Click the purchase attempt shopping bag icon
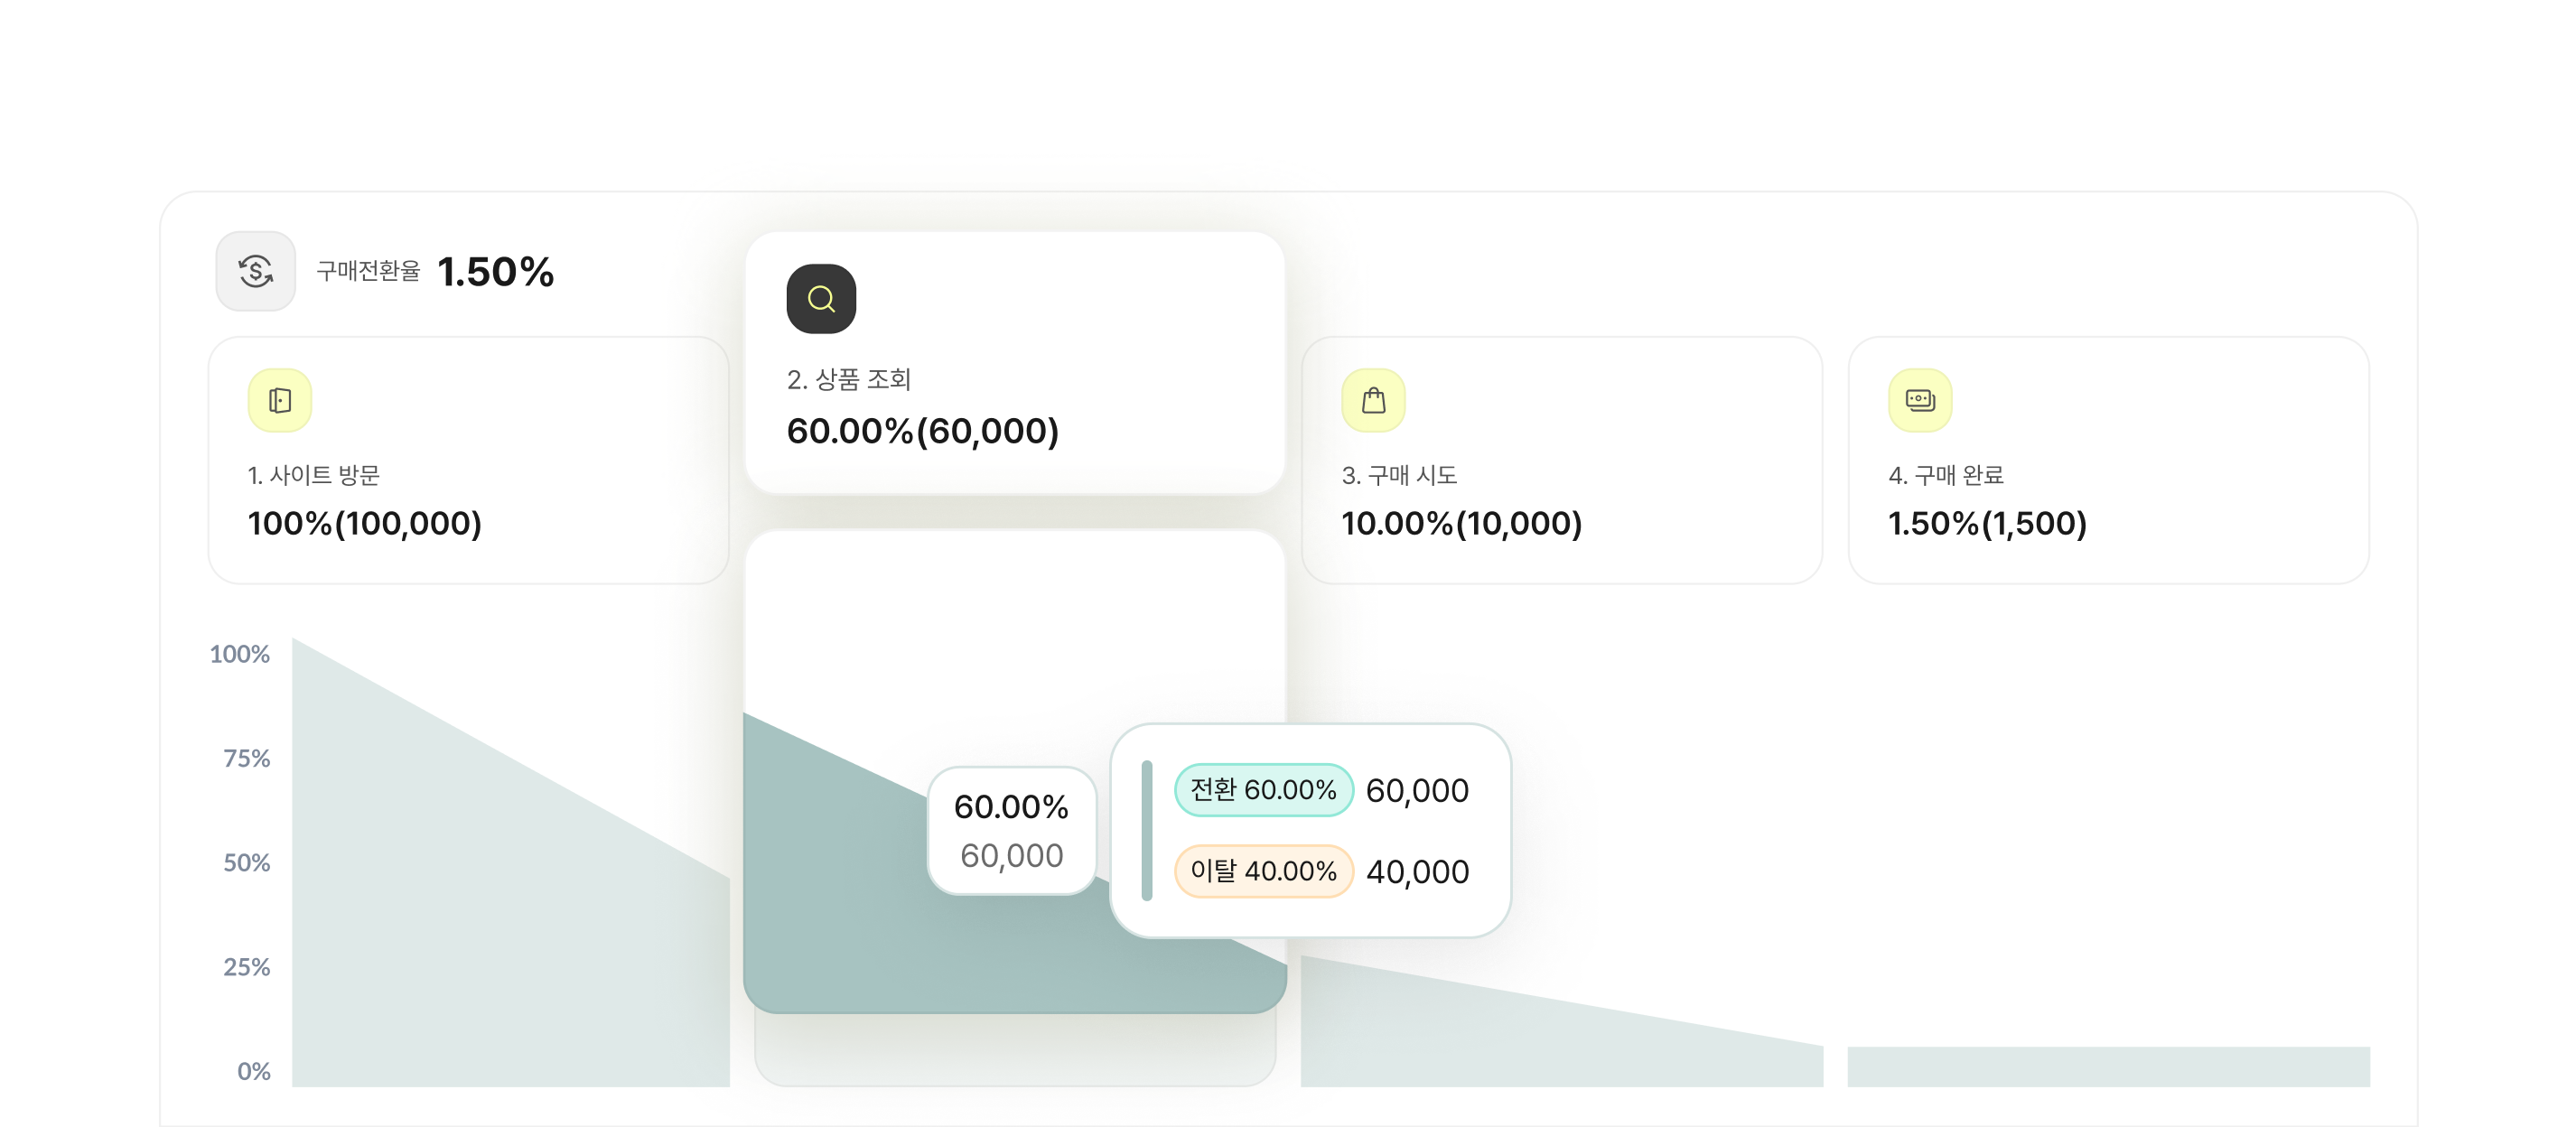The width and height of the screenshot is (2576, 1127). 1373,400
